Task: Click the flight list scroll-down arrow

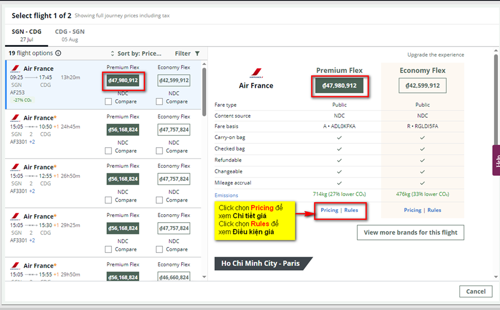Action: (204, 277)
